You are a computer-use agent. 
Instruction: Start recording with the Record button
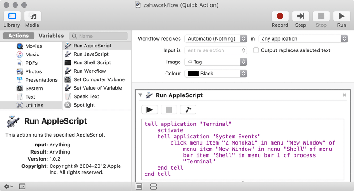(280, 16)
